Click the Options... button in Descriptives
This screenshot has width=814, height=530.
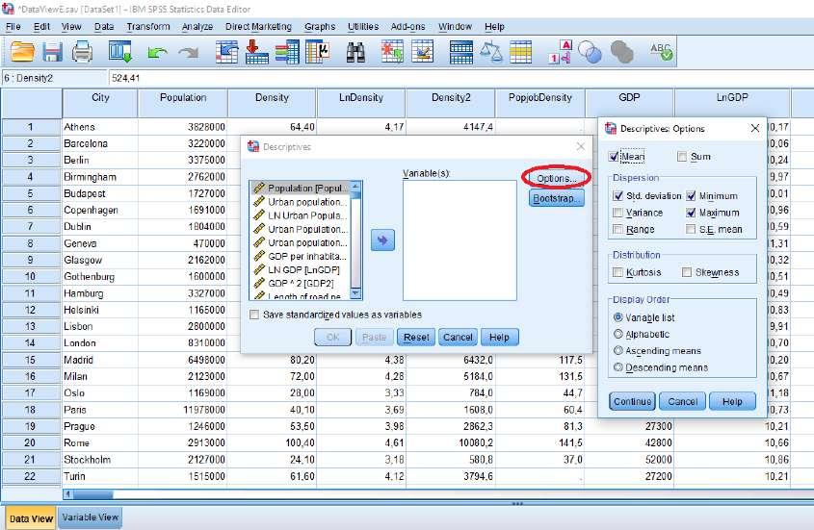(557, 178)
